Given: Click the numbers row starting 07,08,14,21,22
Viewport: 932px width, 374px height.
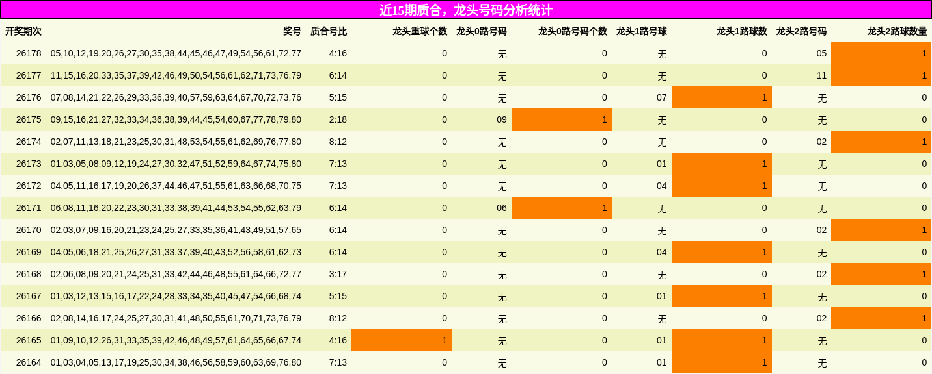Looking at the screenshot, I should tap(176, 97).
